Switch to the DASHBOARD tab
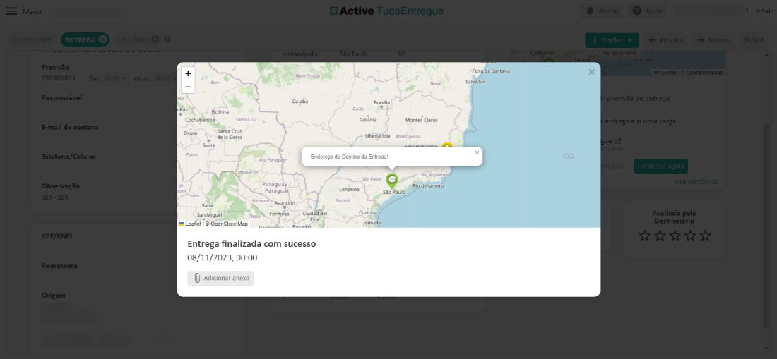The width and height of the screenshot is (777, 359). [x=31, y=39]
